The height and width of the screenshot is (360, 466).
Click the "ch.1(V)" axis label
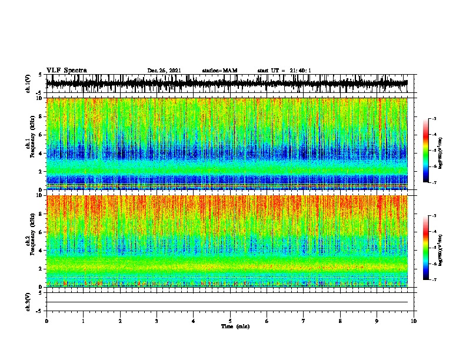coord(28,84)
